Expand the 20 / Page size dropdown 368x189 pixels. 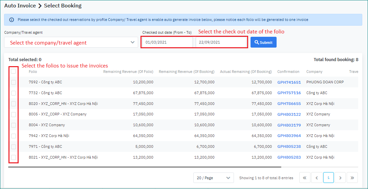coord(213,178)
